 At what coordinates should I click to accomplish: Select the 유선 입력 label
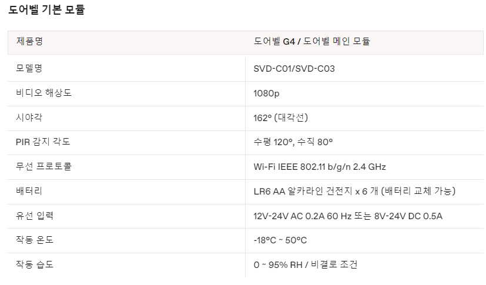(35, 216)
